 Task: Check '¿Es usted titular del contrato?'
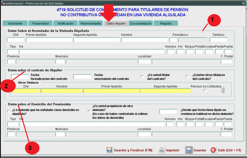142,76
